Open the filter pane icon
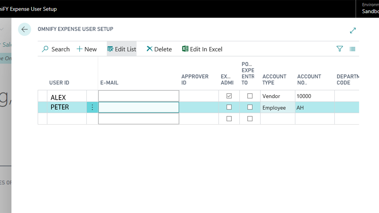Image resolution: width=379 pixels, height=213 pixels. [340, 49]
